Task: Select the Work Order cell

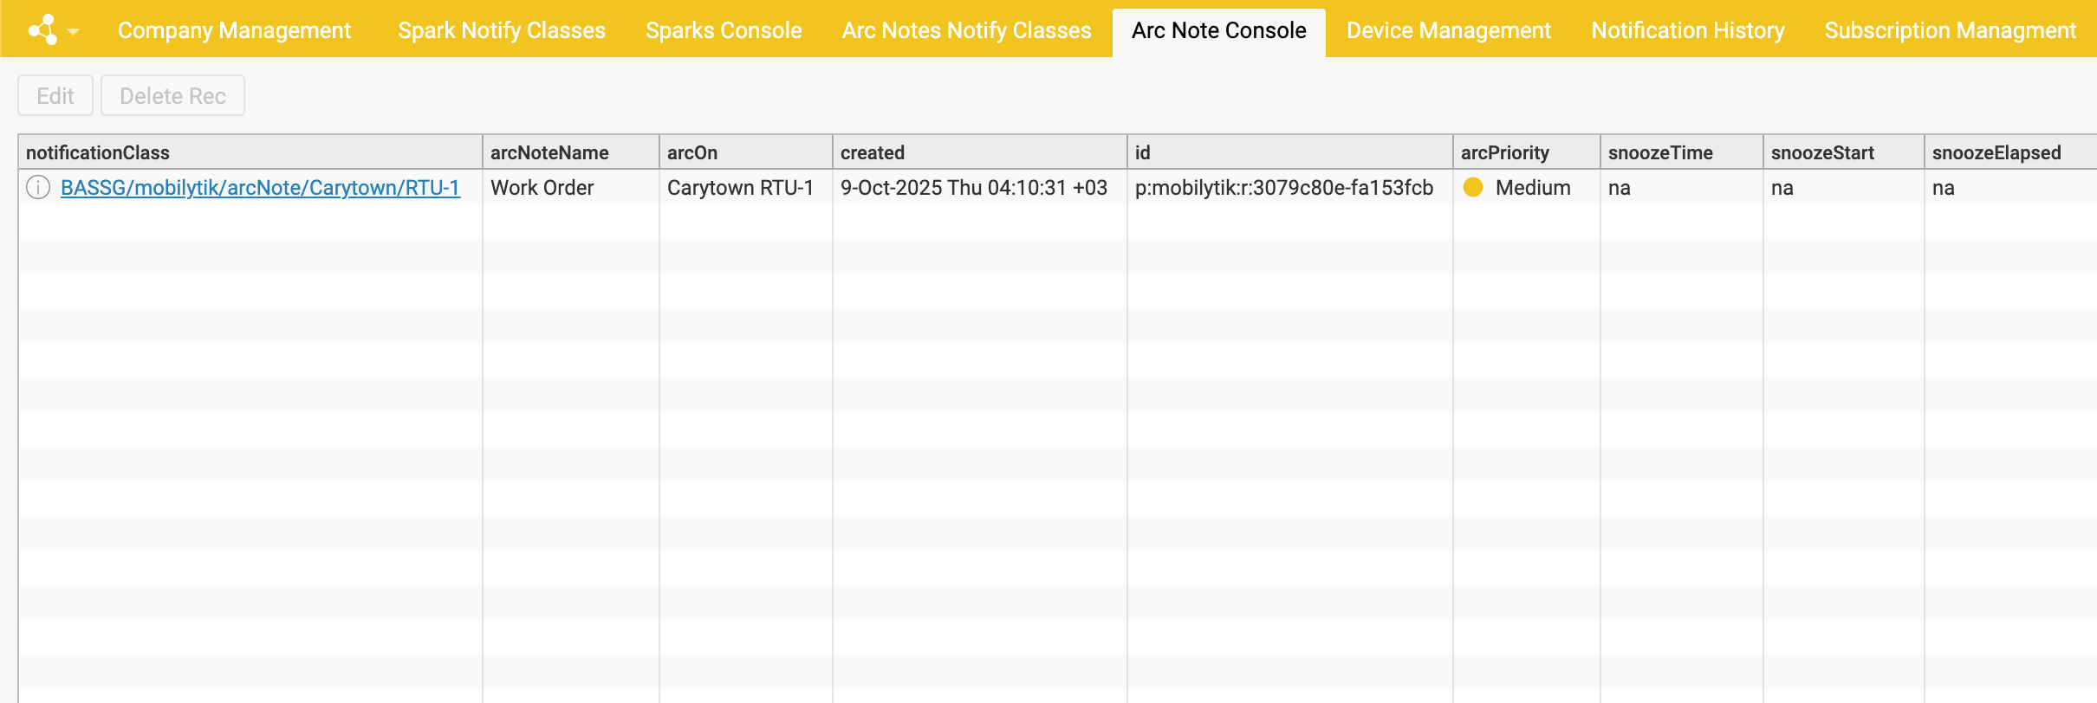Action: 542,187
